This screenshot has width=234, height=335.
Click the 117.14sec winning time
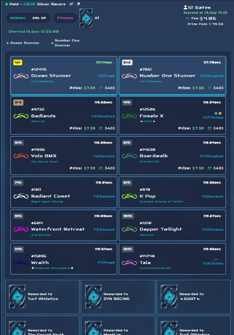coord(104,62)
